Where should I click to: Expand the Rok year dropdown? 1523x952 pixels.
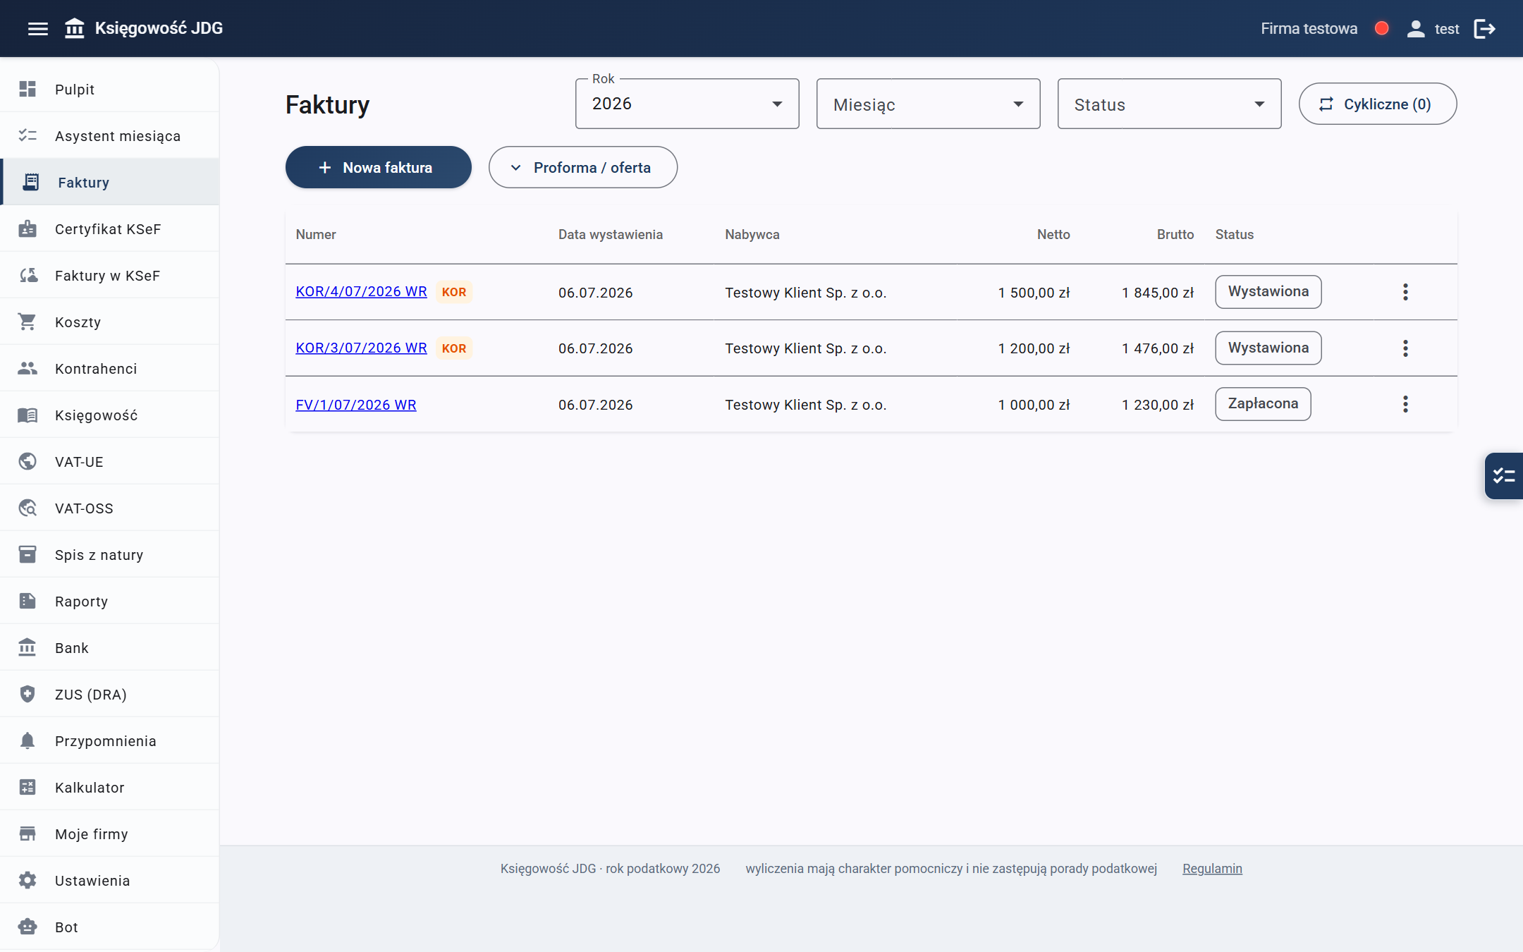687,104
